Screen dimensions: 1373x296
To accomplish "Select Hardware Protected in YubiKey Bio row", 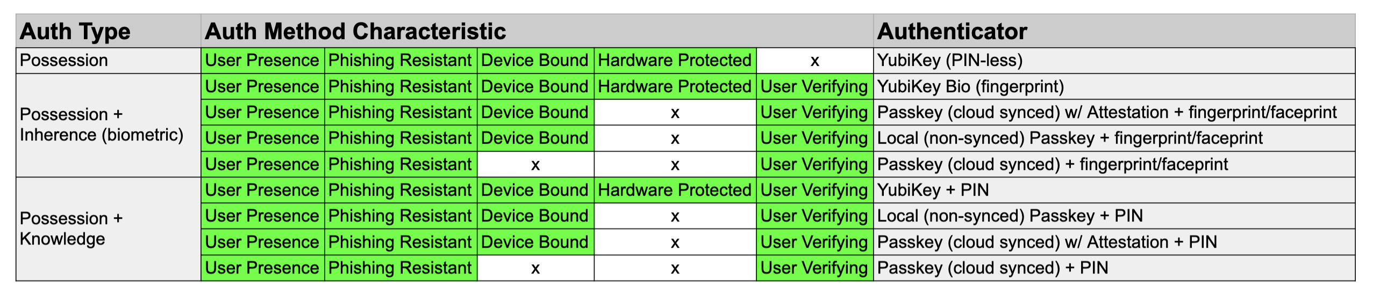I will point(675,87).
